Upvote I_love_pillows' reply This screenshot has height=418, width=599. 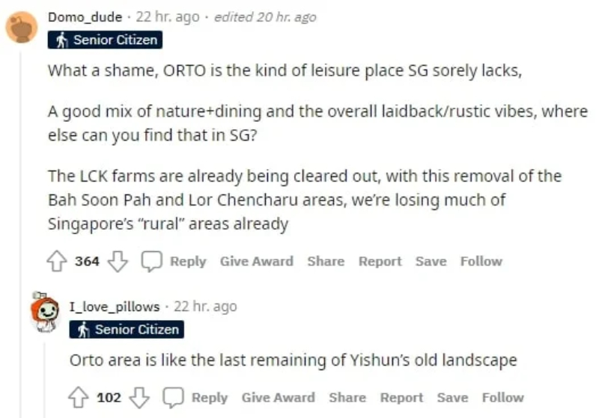79,398
